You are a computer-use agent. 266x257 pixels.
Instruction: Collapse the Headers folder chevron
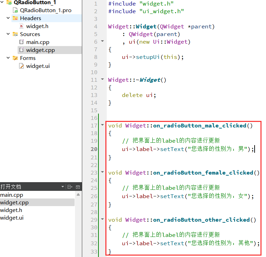[8, 18]
